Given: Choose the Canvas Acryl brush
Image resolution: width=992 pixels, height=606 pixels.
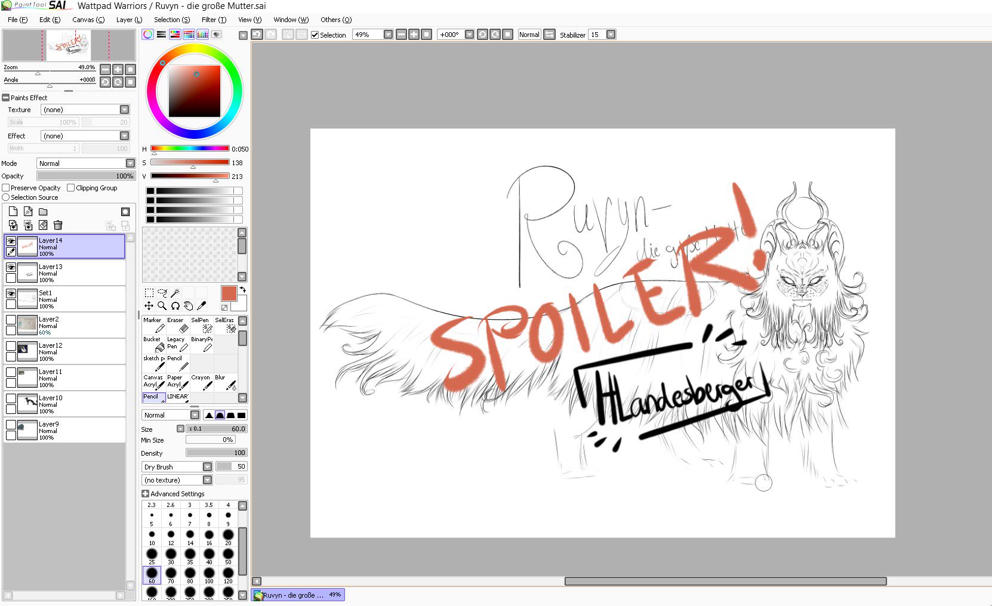Looking at the screenshot, I should (x=154, y=382).
